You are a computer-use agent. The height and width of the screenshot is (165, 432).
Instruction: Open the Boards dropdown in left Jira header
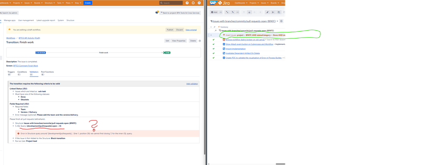pos(38,3)
